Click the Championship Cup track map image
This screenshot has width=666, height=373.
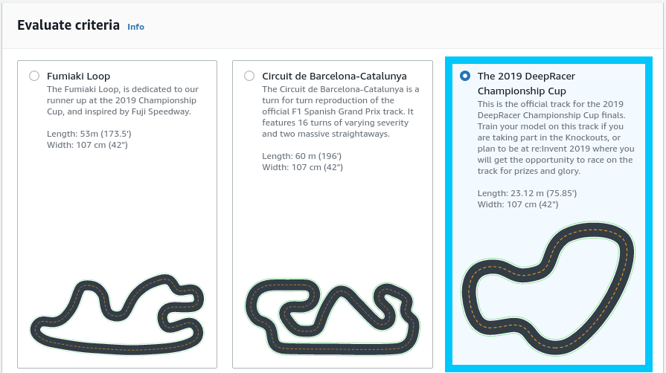pos(548,291)
